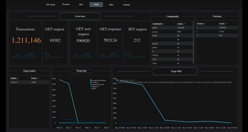Toggle enterpriseSpecific legend marker in Trap type

(x=91, y=84)
